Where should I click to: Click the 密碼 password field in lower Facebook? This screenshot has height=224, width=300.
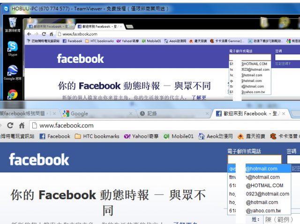pyautogui.click(x=293, y=159)
